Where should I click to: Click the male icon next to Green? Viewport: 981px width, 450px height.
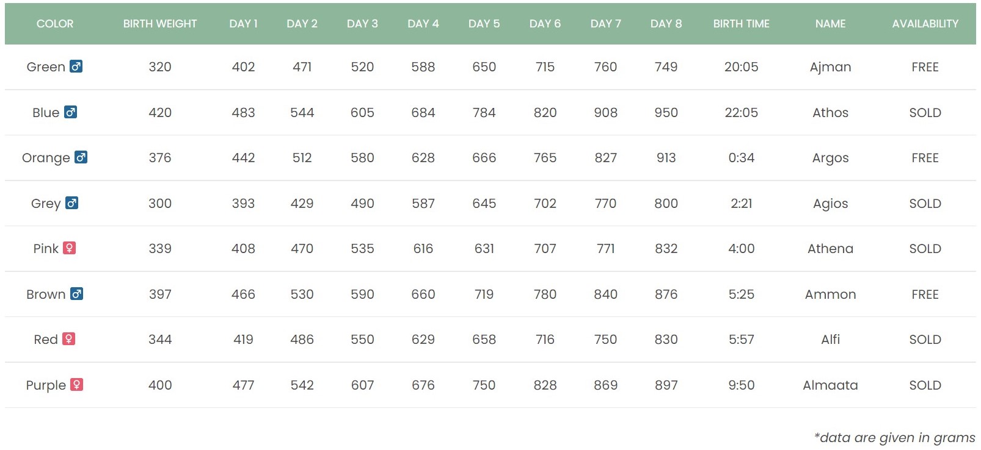point(76,66)
